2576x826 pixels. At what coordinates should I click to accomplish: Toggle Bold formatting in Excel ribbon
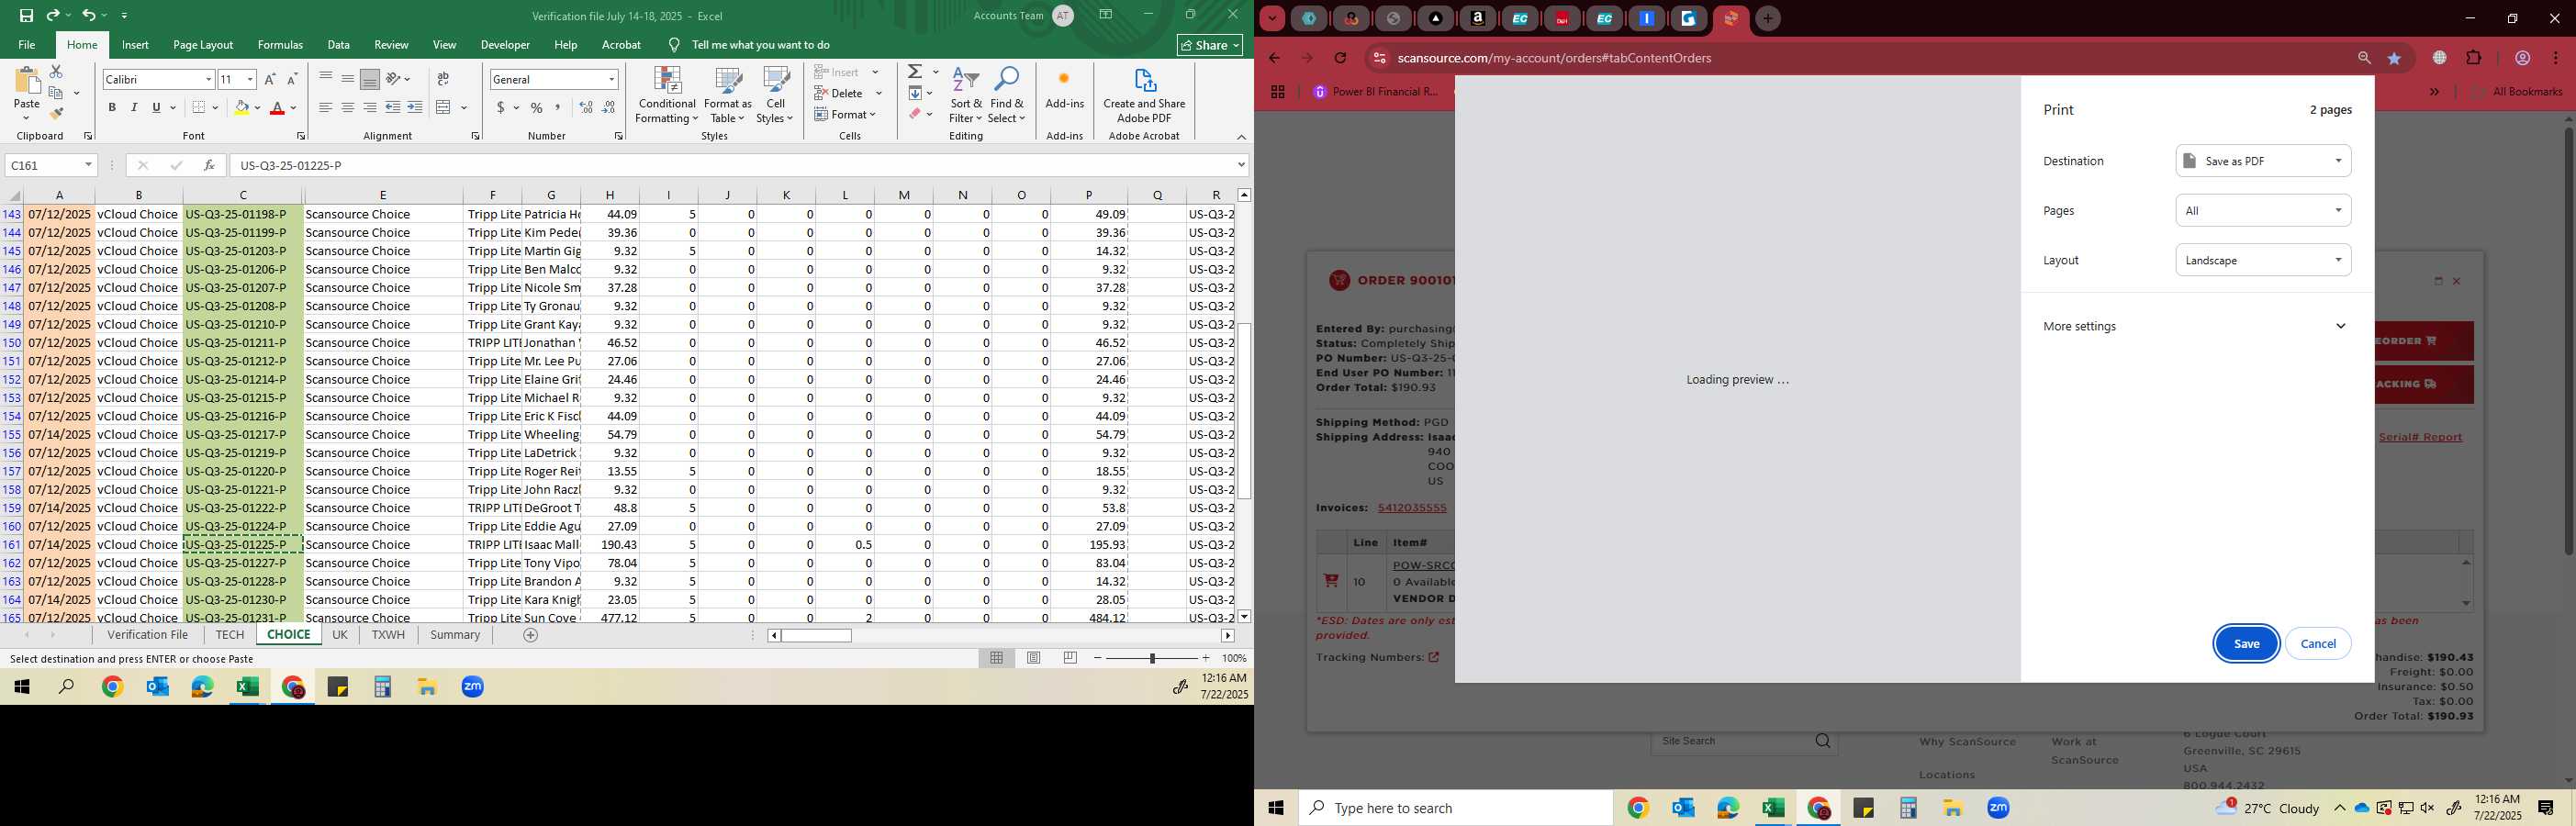[112, 107]
